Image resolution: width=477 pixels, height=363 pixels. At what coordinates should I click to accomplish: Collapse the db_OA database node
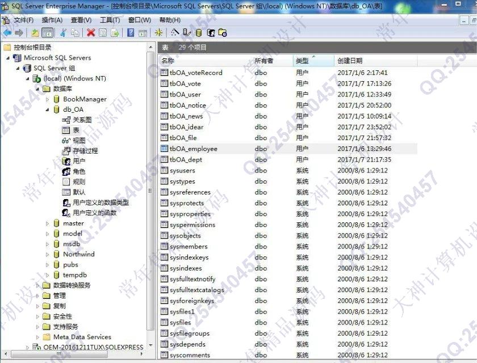tap(47, 109)
